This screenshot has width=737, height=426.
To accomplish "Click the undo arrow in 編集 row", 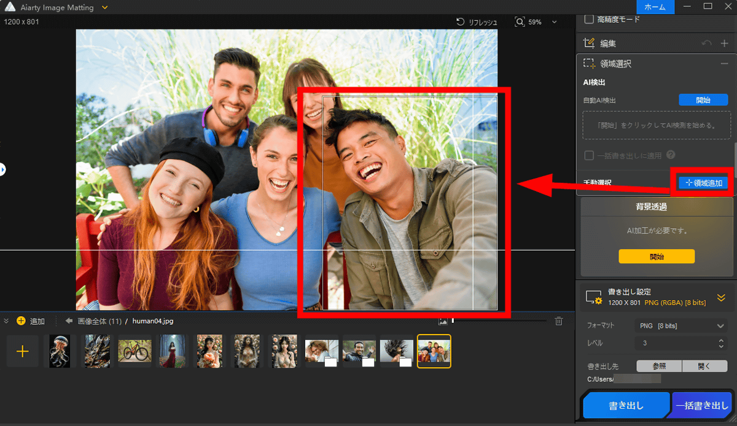I will click(x=707, y=44).
